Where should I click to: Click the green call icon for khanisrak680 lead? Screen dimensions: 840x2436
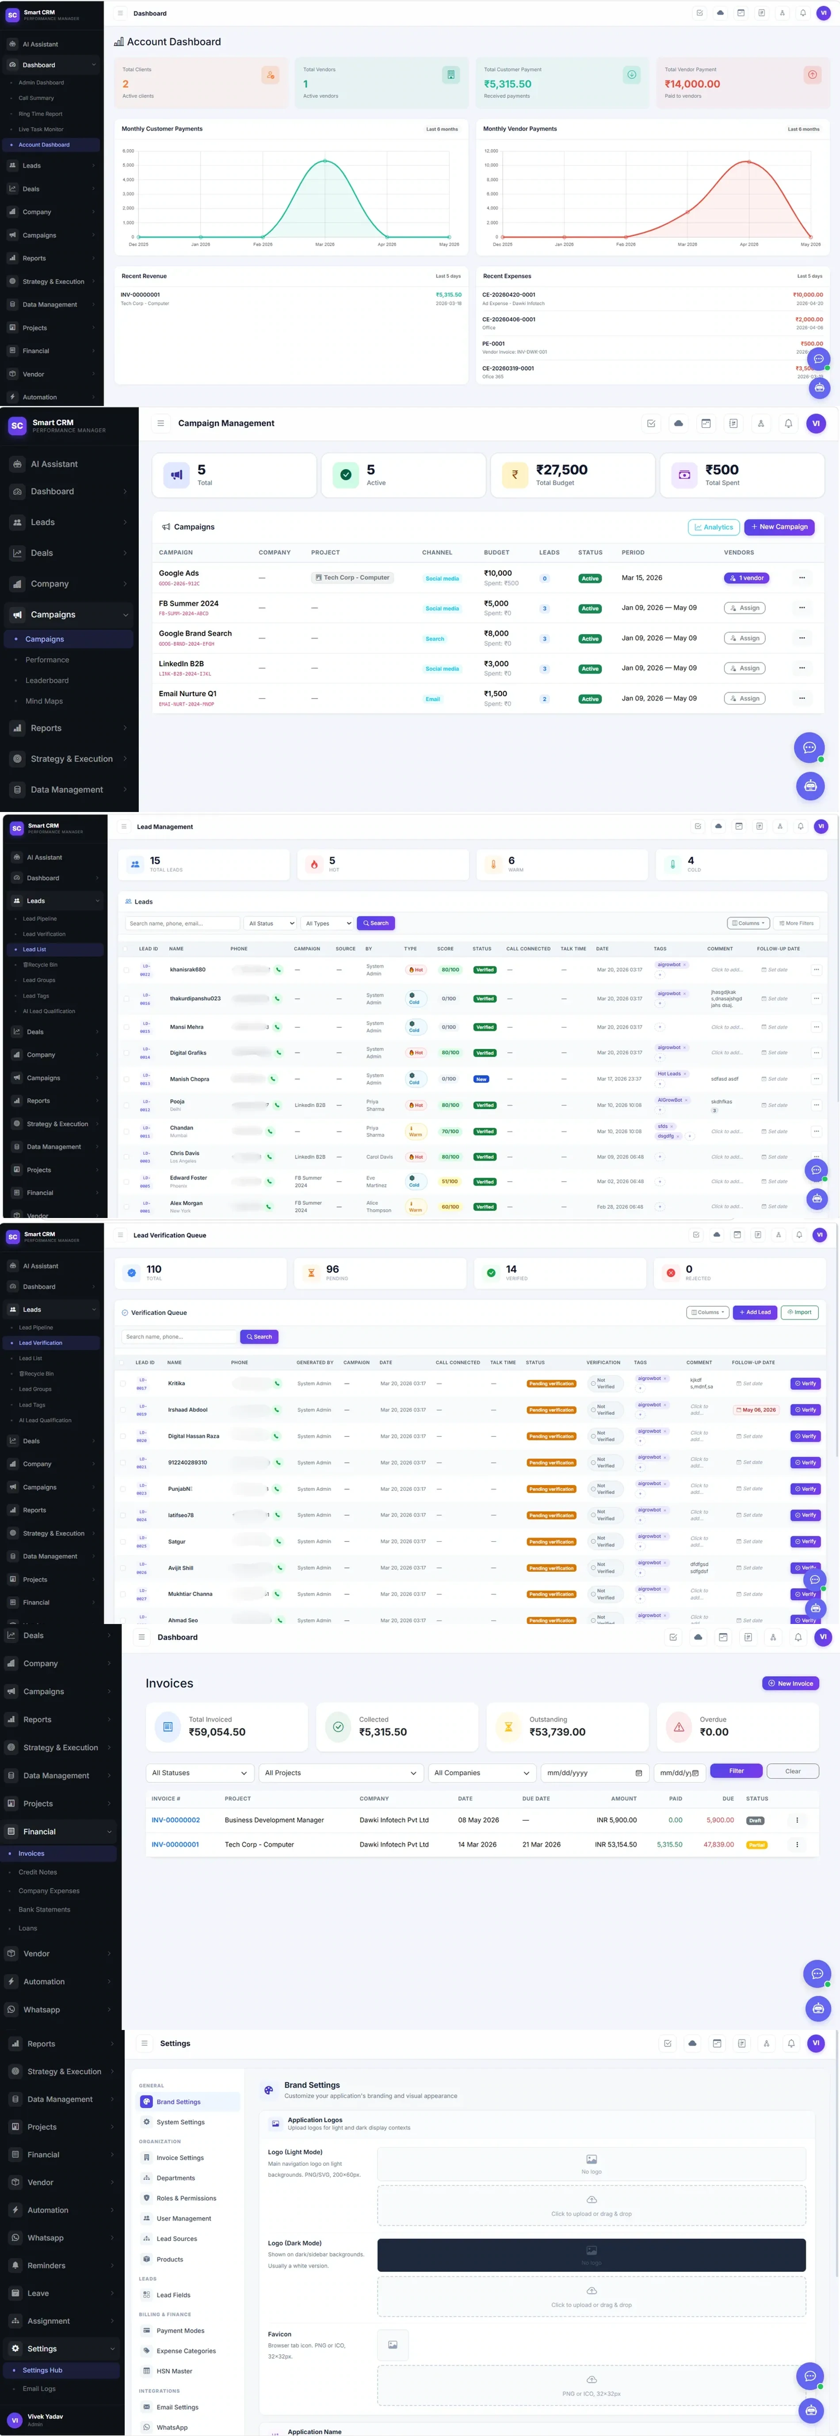278,970
